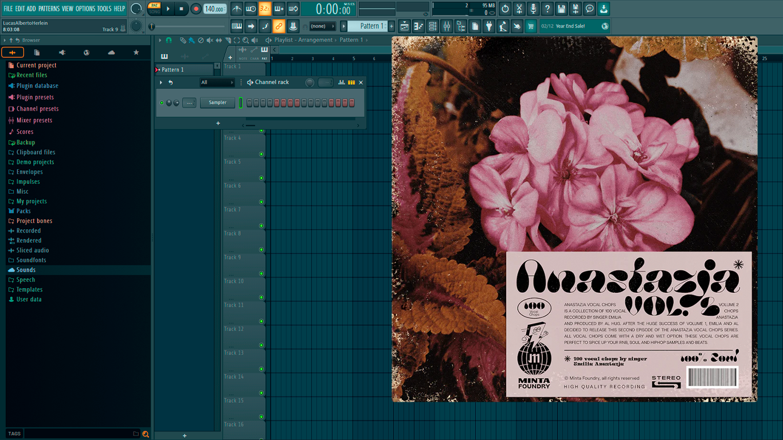Toggle loop recording icon
783x440 pixels.
(293, 9)
